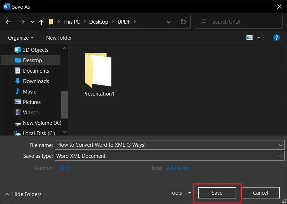The image size is (287, 204).
Task: Hide the folders navigation pane
Action: pyautogui.click(x=23, y=194)
